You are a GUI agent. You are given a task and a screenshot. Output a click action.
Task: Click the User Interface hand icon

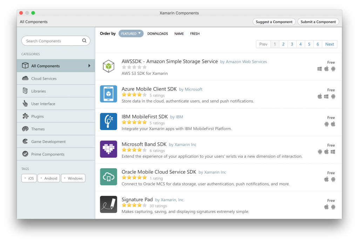(25, 103)
